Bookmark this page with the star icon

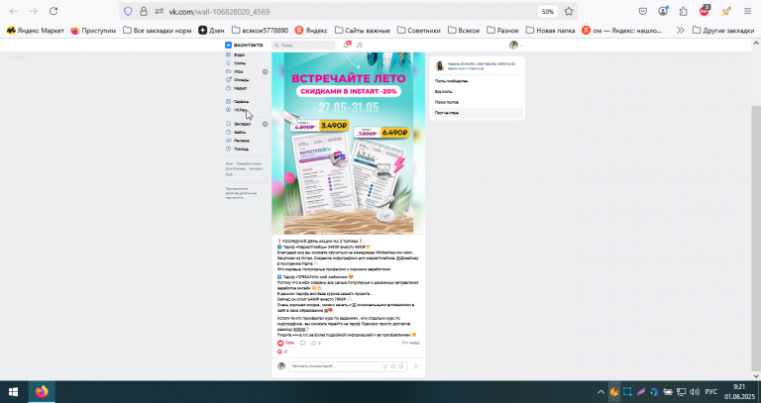pyautogui.click(x=569, y=11)
